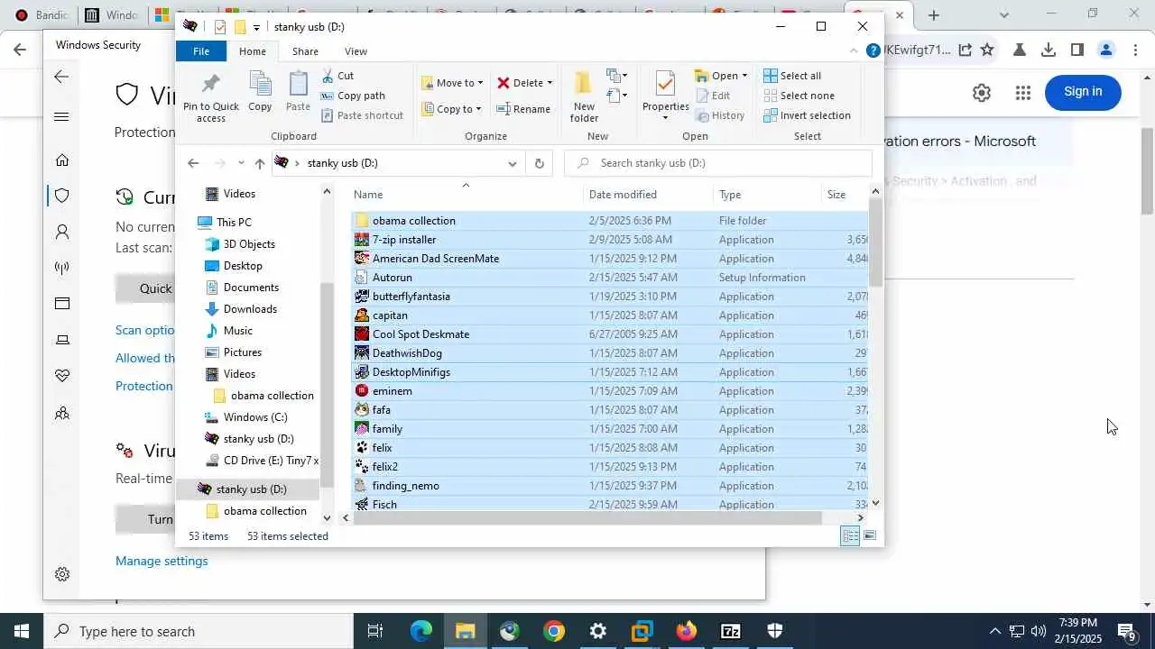Expand address bar history dropdown
The width and height of the screenshot is (1155, 649).
[512, 163]
